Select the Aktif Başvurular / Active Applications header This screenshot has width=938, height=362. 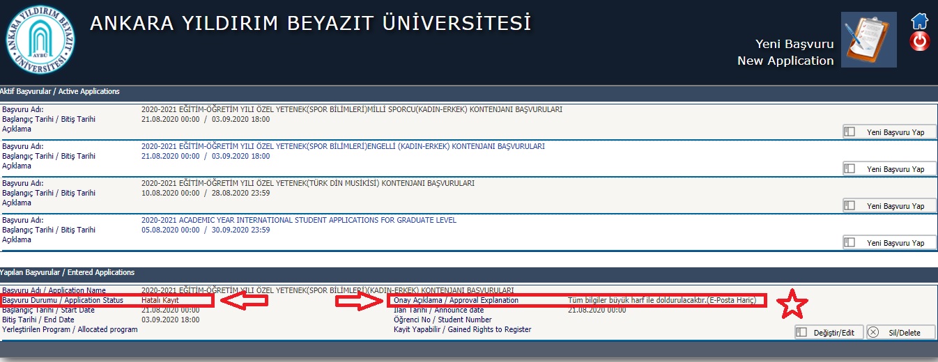click(60, 91)
